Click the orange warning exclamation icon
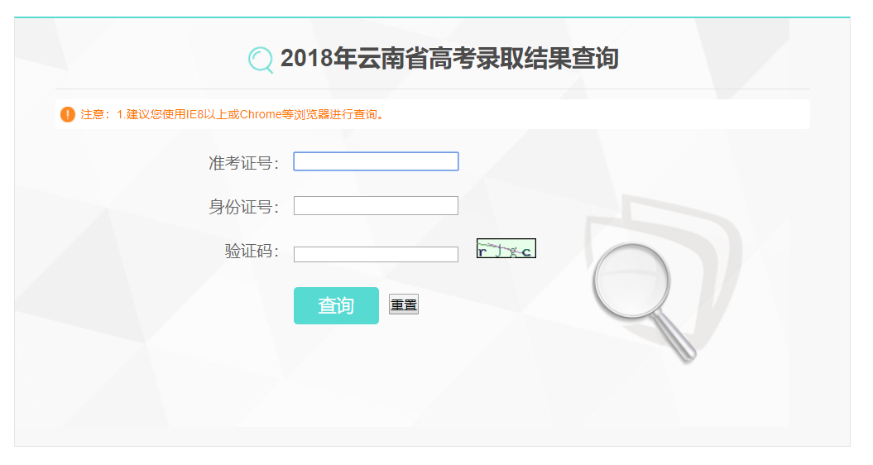The width and height of the screenshot is (873, 465). coord(68,114)
